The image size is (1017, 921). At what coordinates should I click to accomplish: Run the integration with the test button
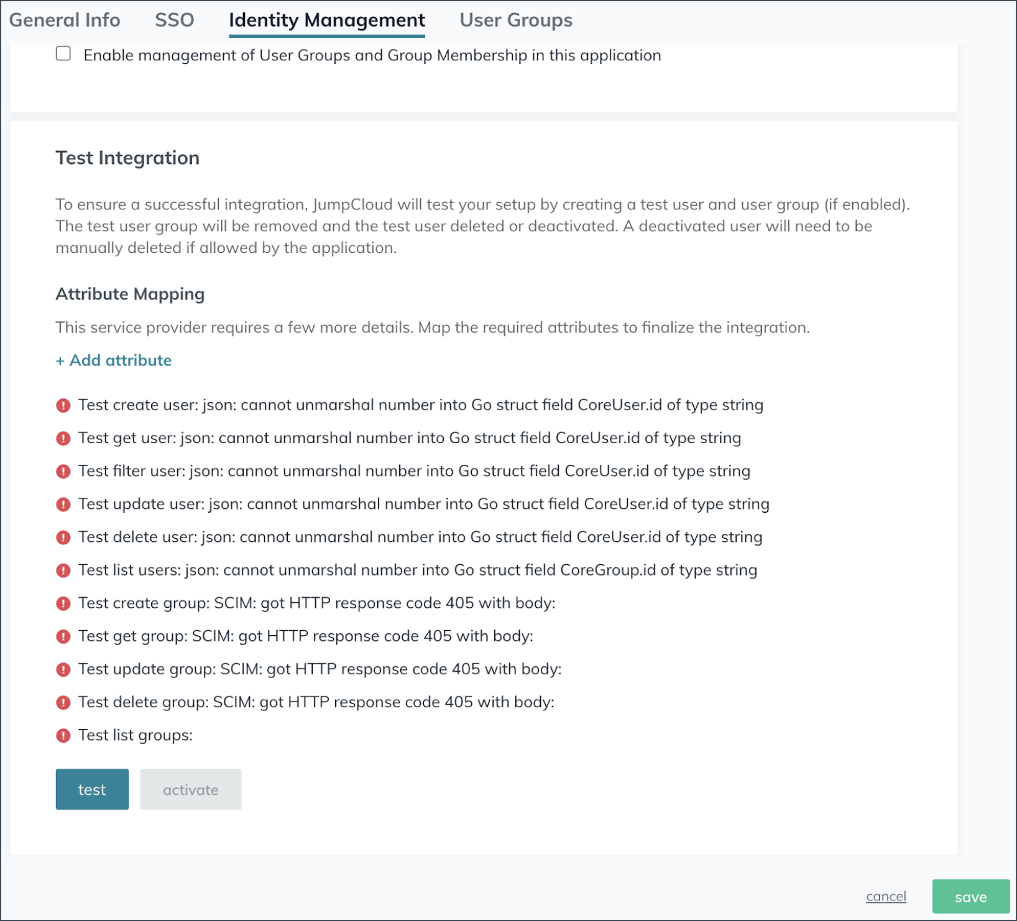(92, 789)
